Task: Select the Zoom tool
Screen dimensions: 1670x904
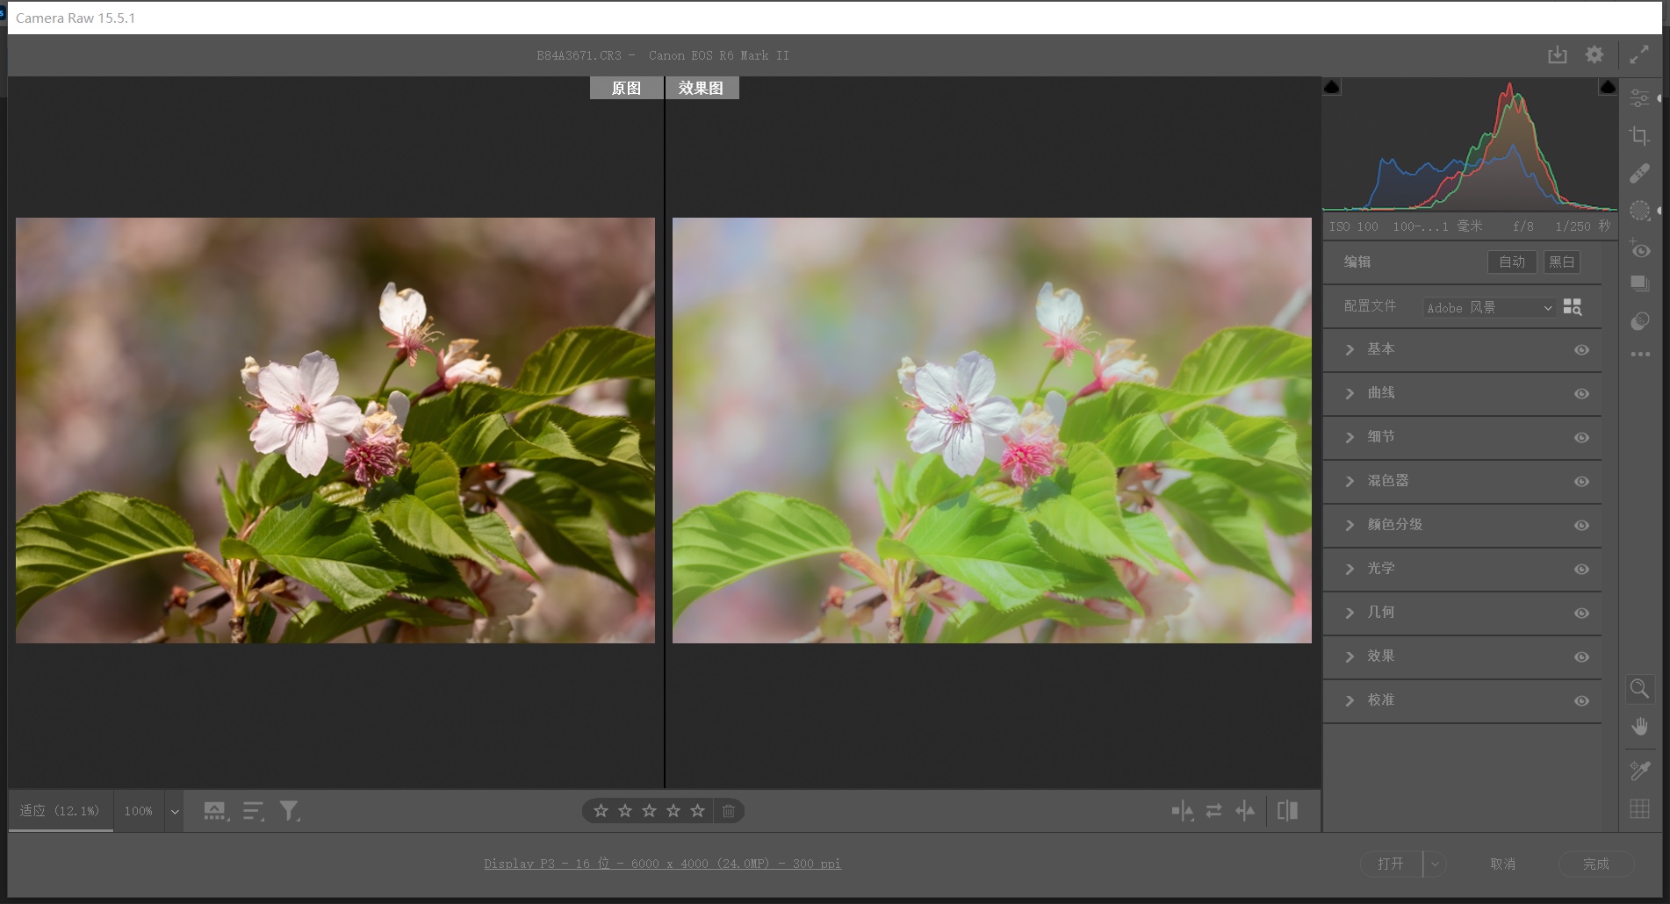Action: [1639, 689]
